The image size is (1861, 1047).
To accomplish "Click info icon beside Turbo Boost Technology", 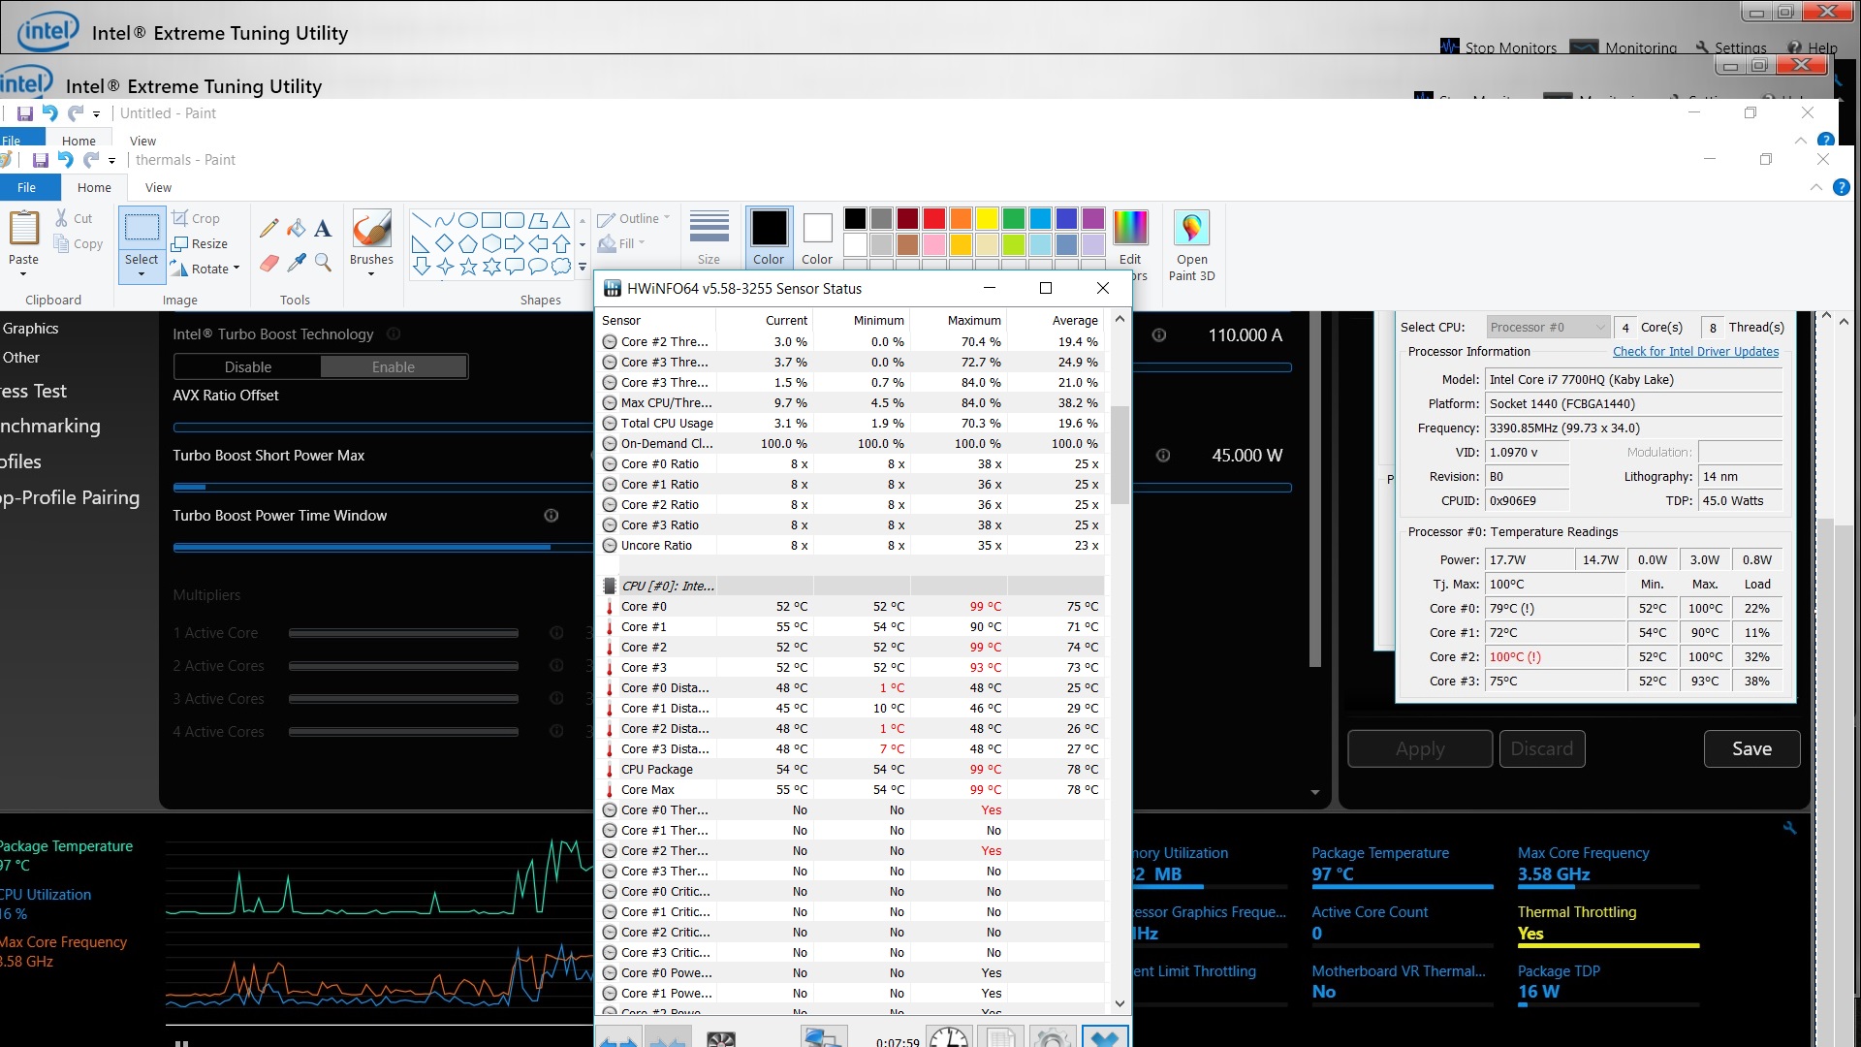I will coord(394,333).
